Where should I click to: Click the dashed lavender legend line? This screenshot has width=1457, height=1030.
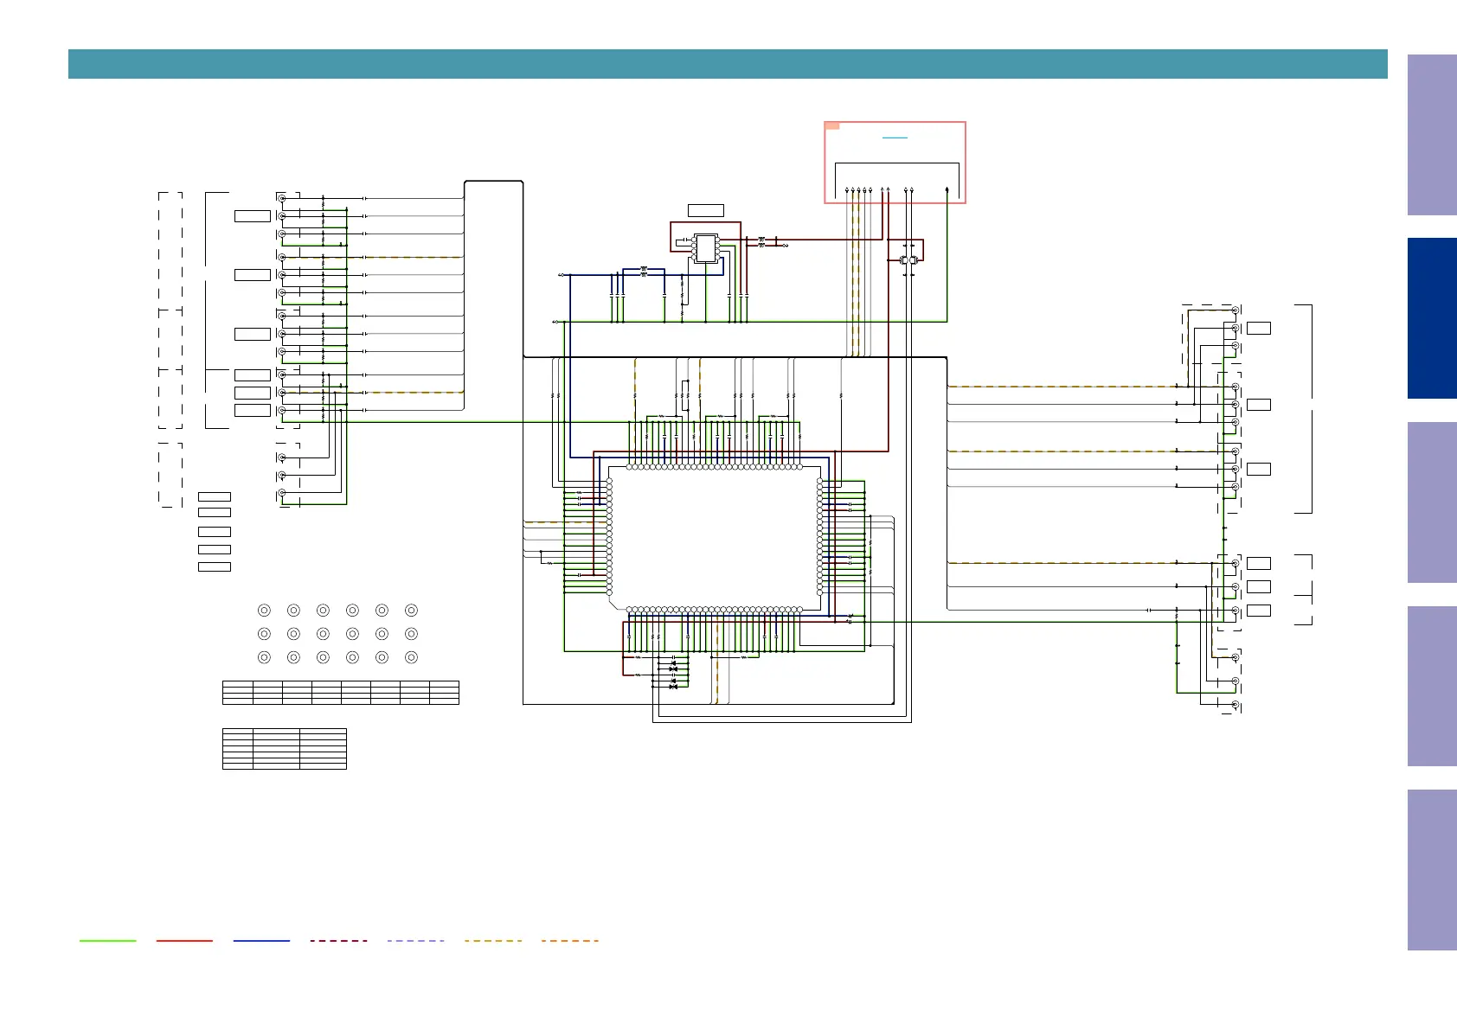[415, 940]
